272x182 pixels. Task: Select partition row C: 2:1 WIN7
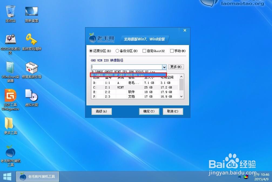[135, 87]
